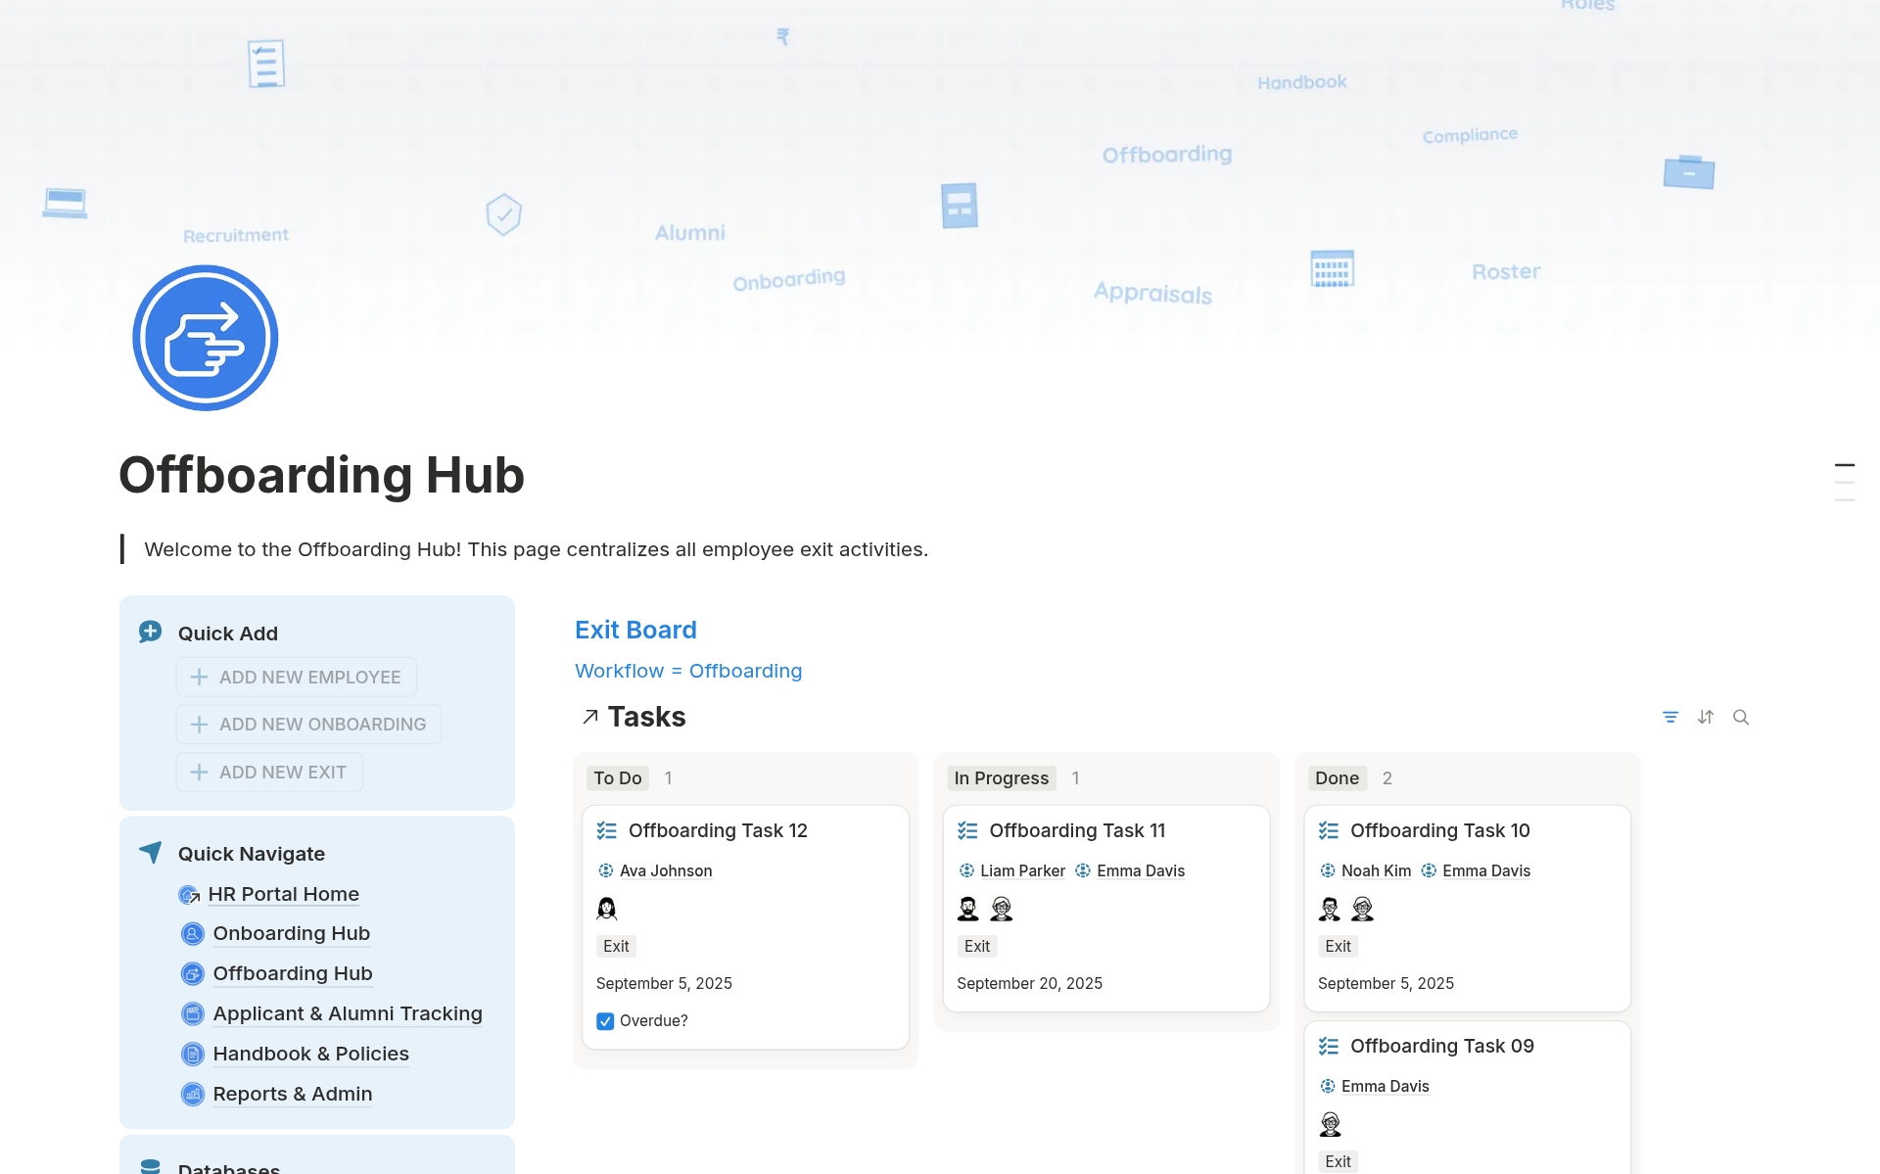The width and height of the screenshot is (1880, 1174).
Task: Open Offboarding Hub sidebar link
Action: click(x=293, y=974)
